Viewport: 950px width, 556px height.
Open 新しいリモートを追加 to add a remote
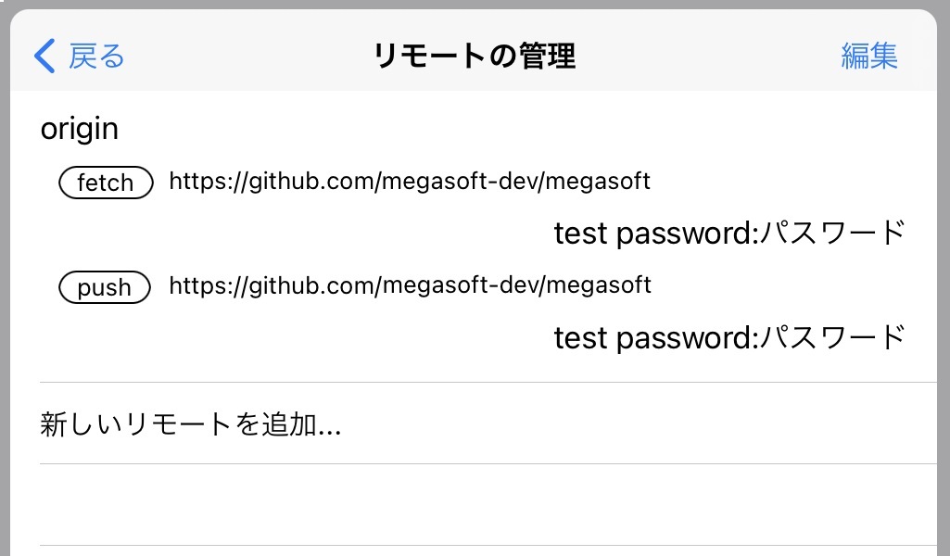[189, 423]
